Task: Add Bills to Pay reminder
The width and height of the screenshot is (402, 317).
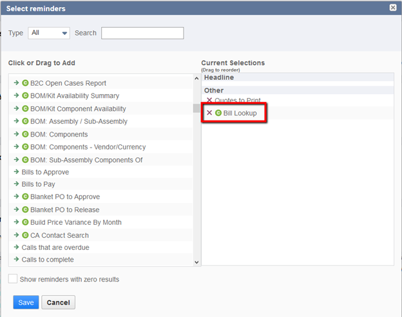Action: [x=38, y=184]
